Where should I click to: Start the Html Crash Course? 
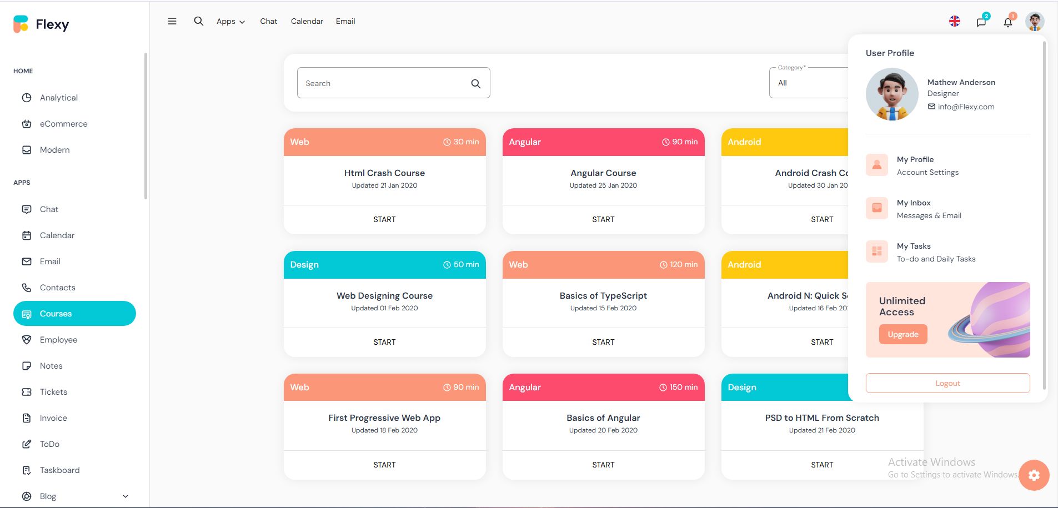click(x=384, y=219)
